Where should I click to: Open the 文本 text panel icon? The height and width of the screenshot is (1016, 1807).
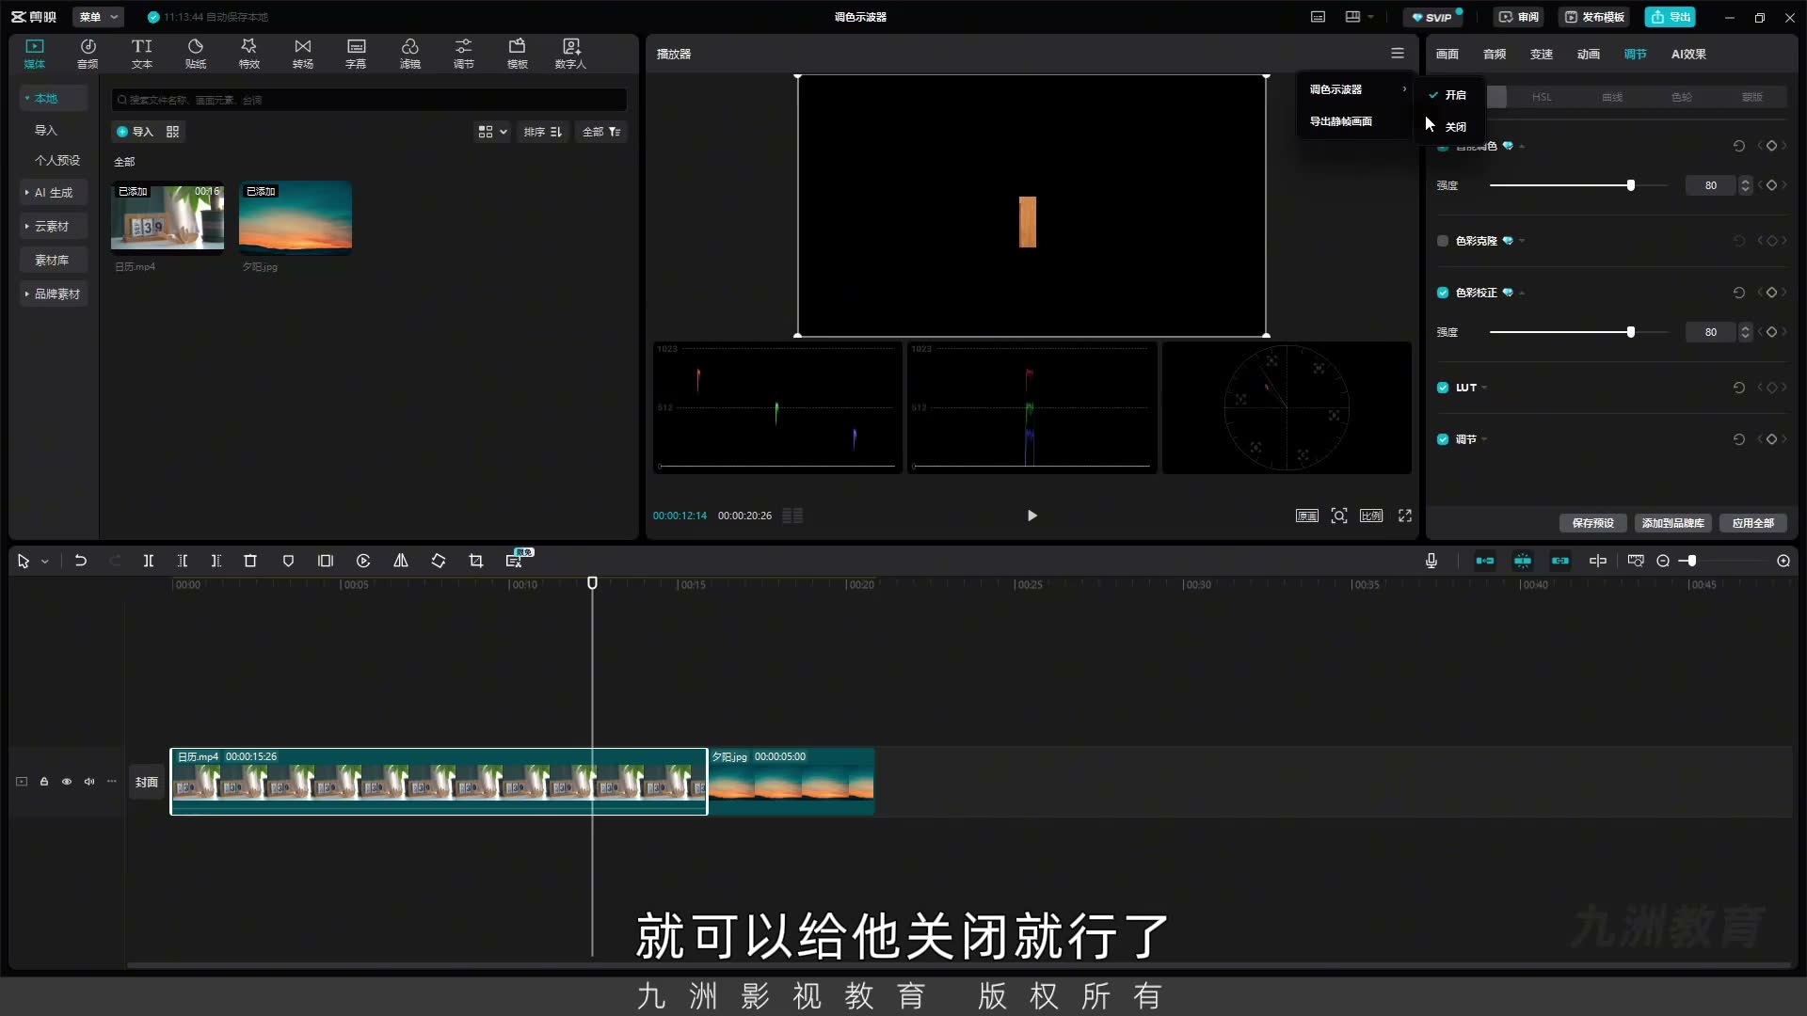[x=141, y=54]
